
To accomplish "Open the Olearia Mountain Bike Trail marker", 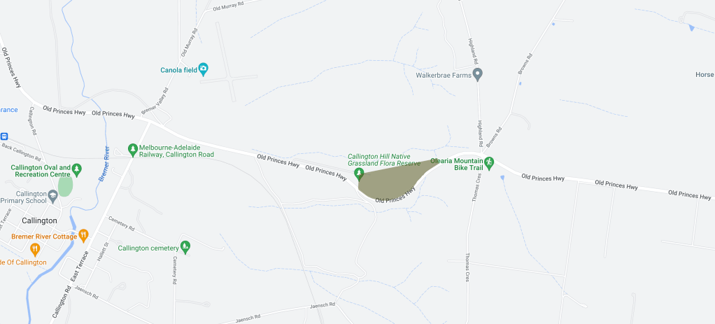I will click(x=489, y=163).
